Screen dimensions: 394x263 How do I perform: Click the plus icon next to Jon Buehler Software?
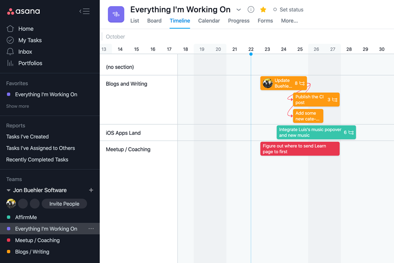click(x=91, y=190)
